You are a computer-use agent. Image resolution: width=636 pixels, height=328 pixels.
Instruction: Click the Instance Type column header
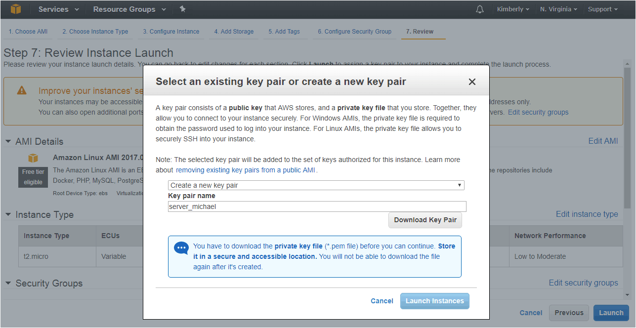tap(57, 236)
